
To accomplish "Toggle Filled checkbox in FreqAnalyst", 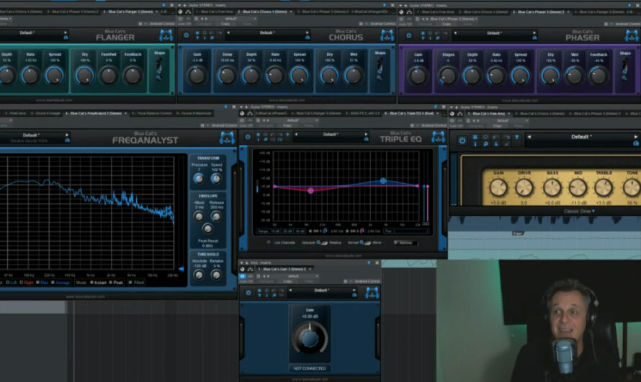I will 130,283.
